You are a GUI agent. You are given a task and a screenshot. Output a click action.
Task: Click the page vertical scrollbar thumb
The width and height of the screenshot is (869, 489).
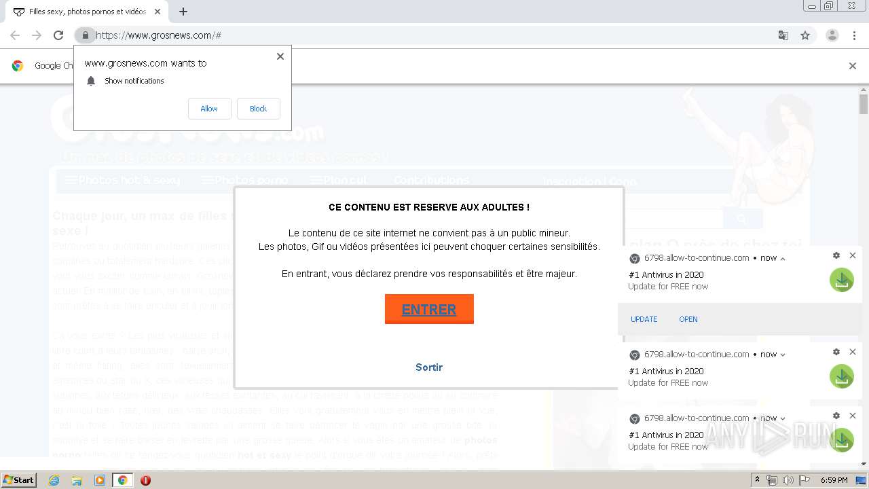coord(864,104)
